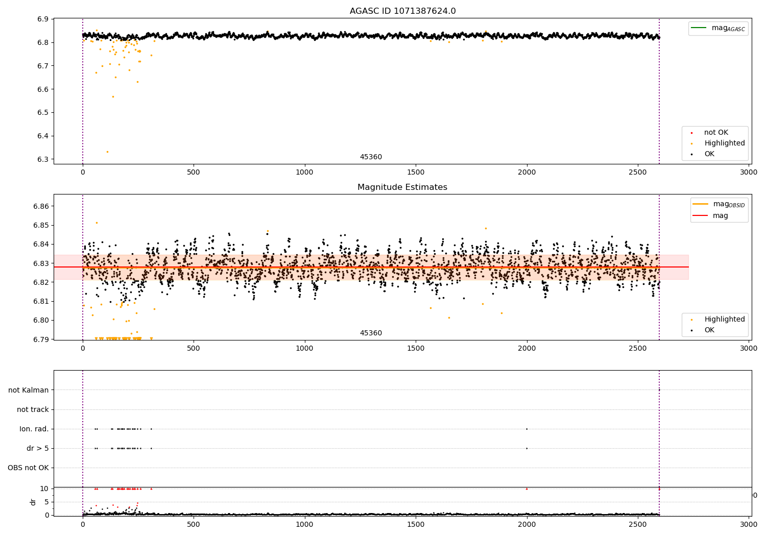Select the mag OBSID legend entry in the middle plot
Screen dimensions: 766x536
[x=719, y=204]
